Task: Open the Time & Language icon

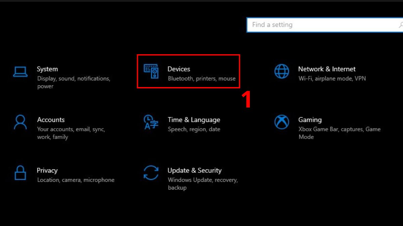Action: 151,122
